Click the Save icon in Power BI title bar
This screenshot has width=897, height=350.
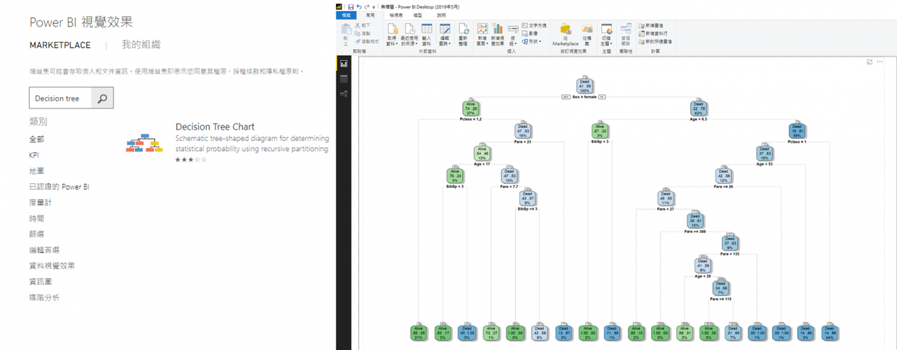point(350,7)
